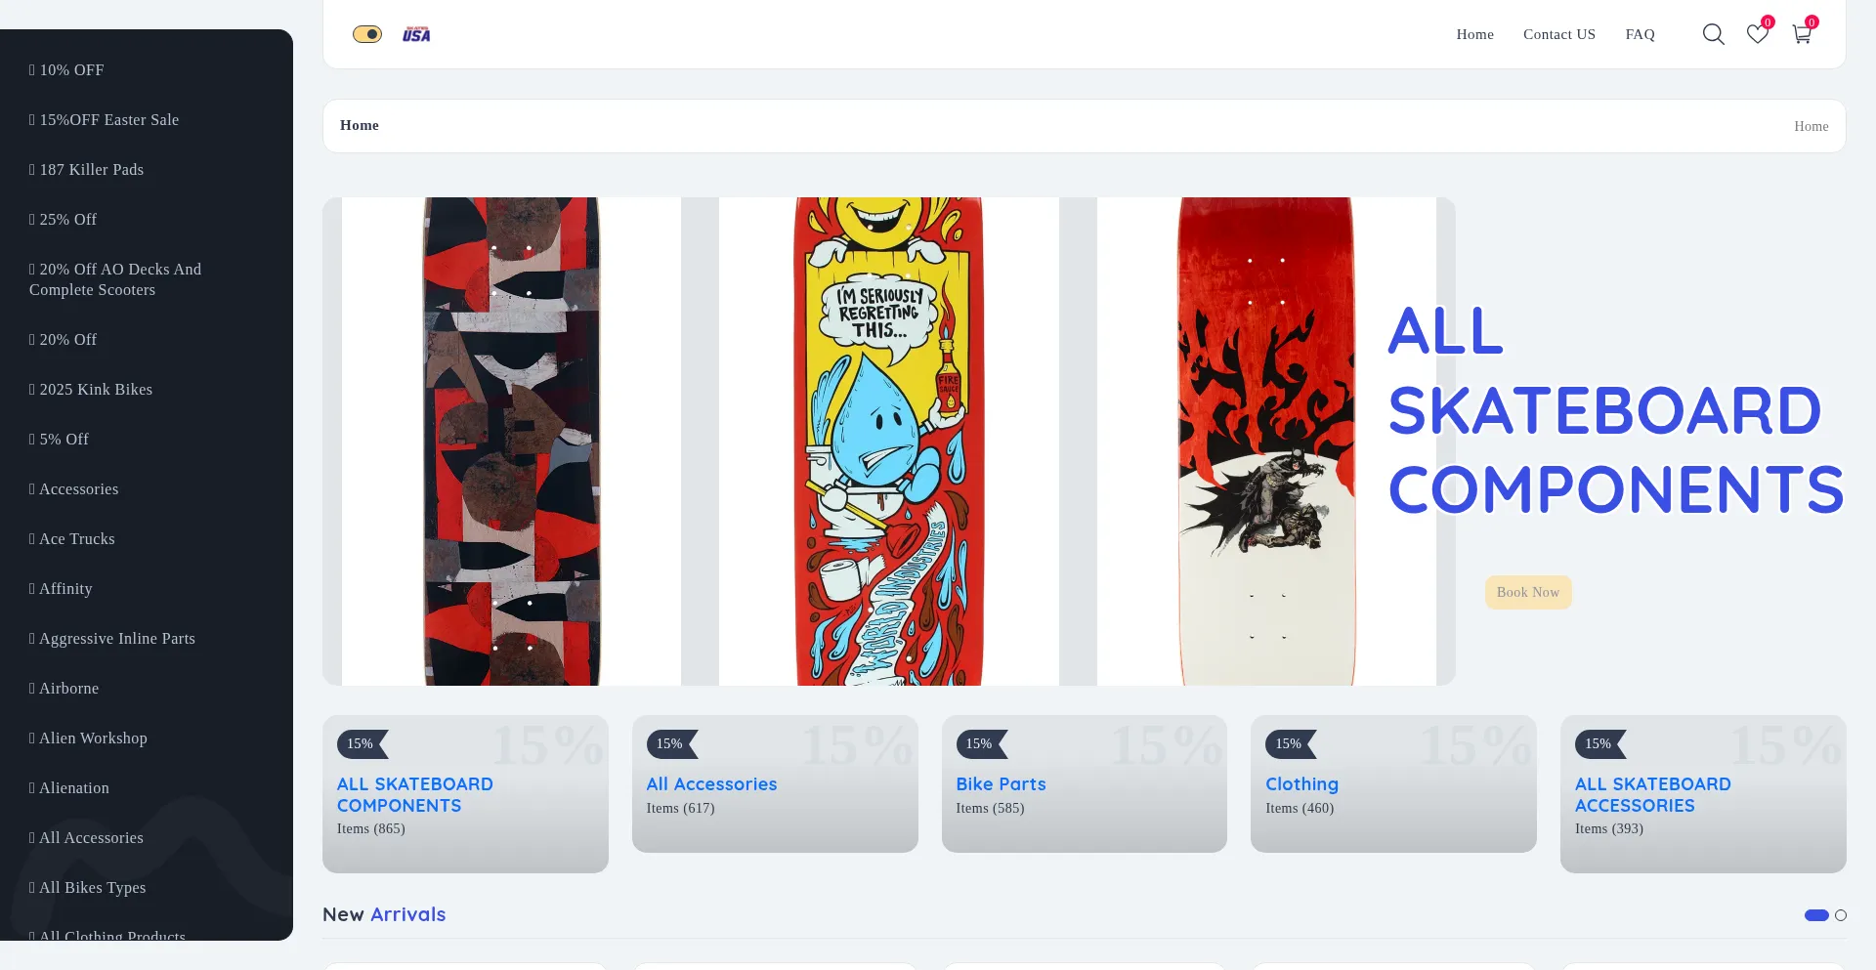Image resolution: width=1876 pixels, height=970 pixels.
Task: Open the FAQ menu item
Action: tap(1641, 34)
